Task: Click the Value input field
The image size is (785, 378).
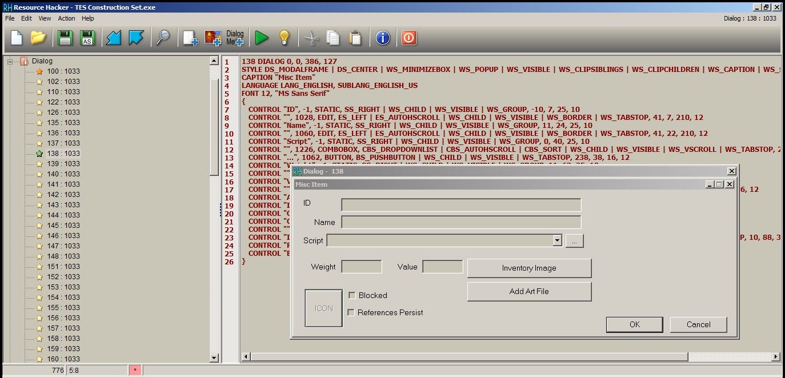Action: tap(443, 267)
